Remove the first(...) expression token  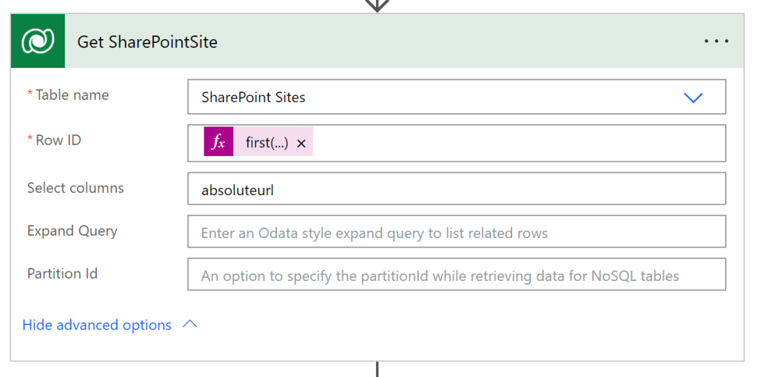pos(301,143)
